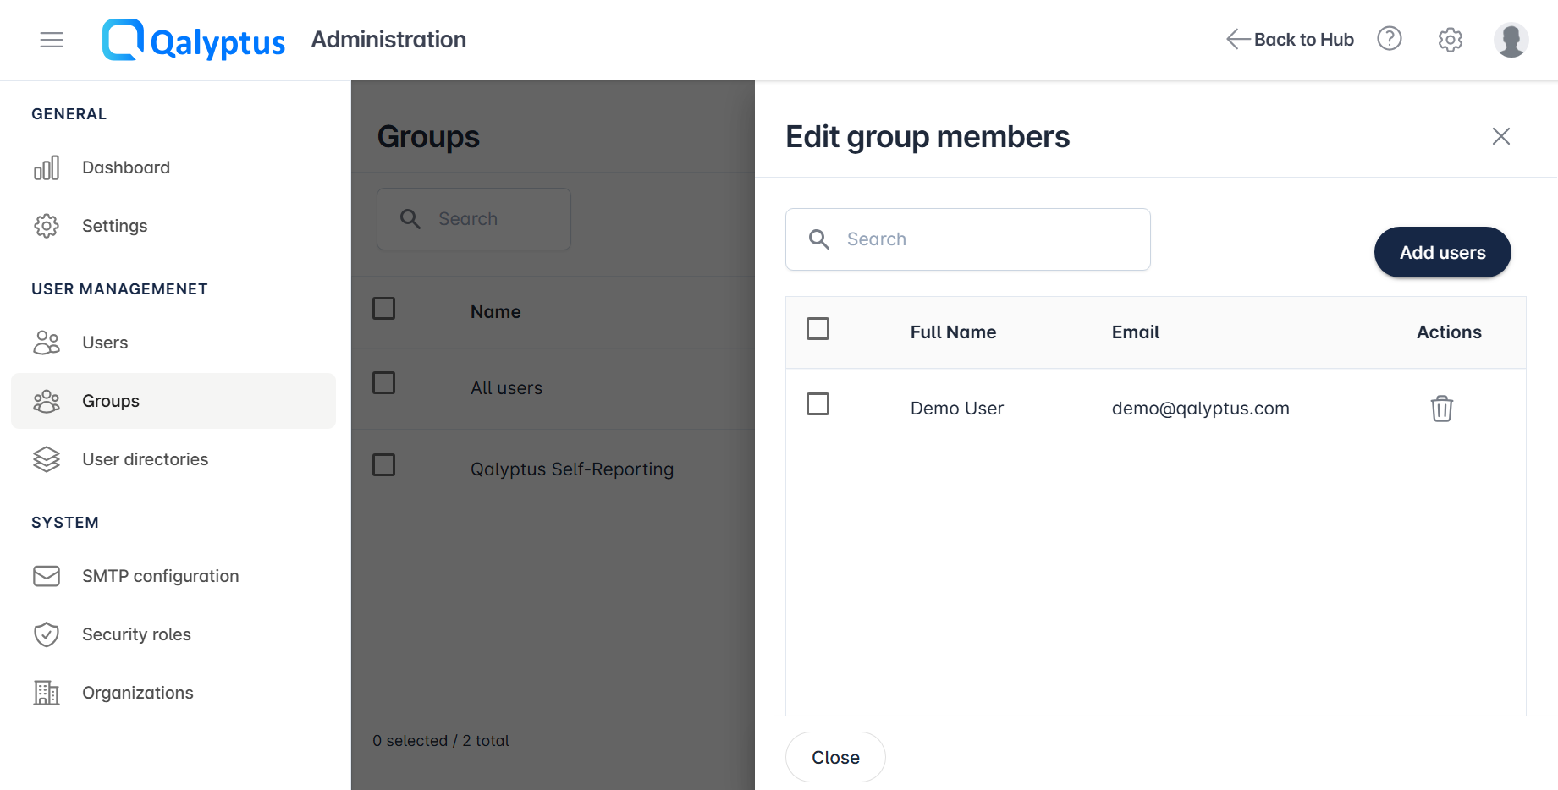Open the Dashboard from the sidebar
1558x790 pixels.
[125, 167]
